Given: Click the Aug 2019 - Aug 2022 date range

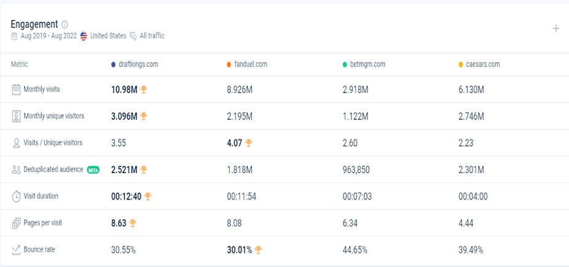Looking at the screenshot, I should (x=49, y=36).
